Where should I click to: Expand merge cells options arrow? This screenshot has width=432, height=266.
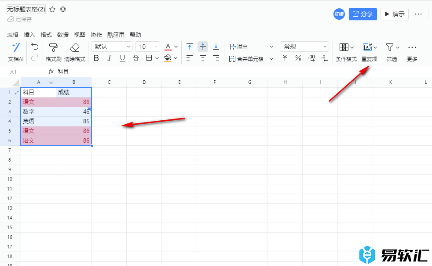tap(271, 59)
